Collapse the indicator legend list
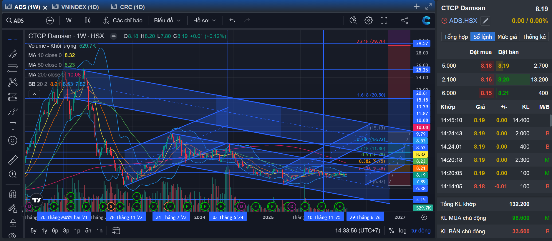Image resolution: width=552 pixels, height=241 pixels. click(34, 94)
